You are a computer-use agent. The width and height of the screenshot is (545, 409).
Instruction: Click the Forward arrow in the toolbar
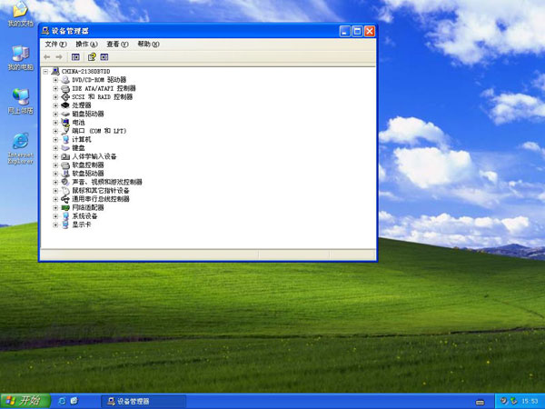click(59, 57)
